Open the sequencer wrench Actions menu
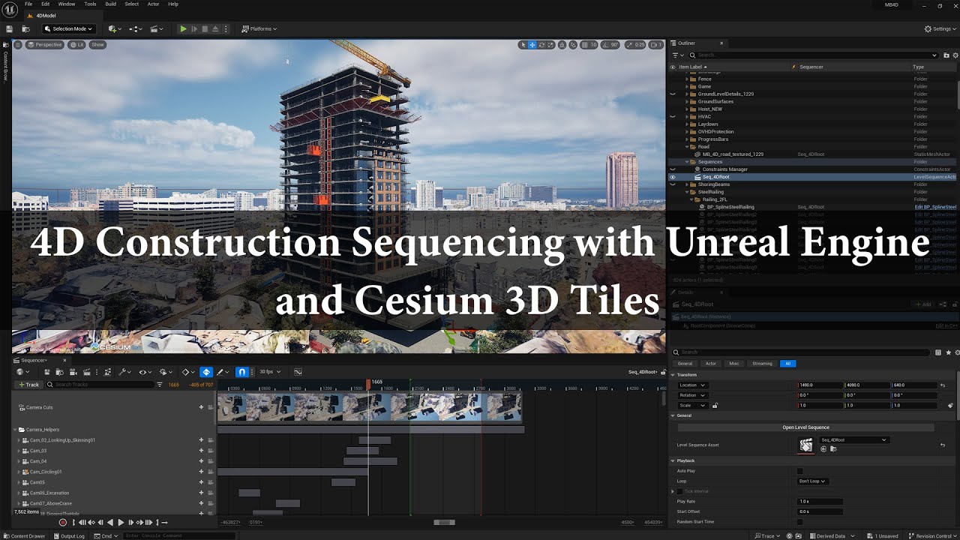Image resolution: width=960 pixels, height=540 pixels. (124, 372)
